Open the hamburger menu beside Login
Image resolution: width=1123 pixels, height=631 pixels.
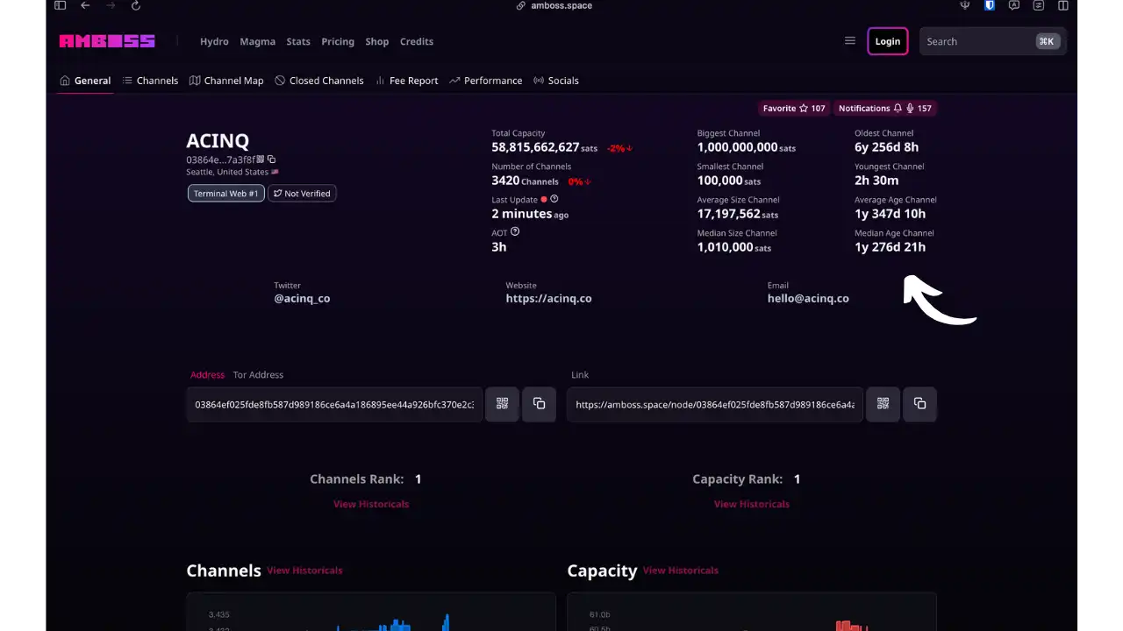click(x=849, y=41)
